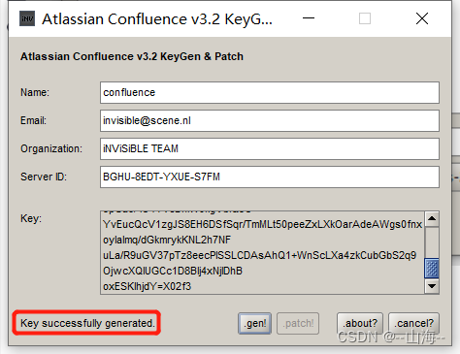
Task: Click the scrollbar track above the thumb
Action: pyautogui.click(x=432, y=242)
